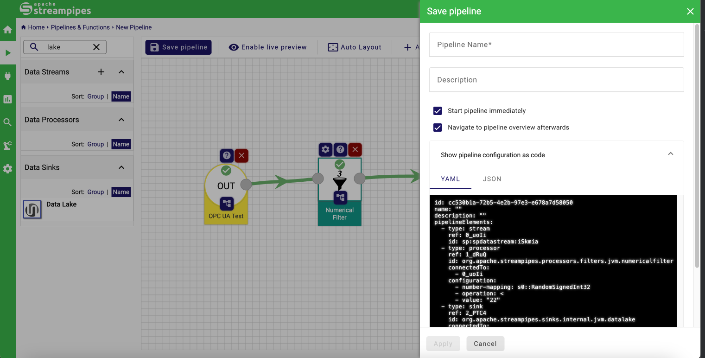
Task: Enable live preview eye toggle
Action: click(268, 47)
